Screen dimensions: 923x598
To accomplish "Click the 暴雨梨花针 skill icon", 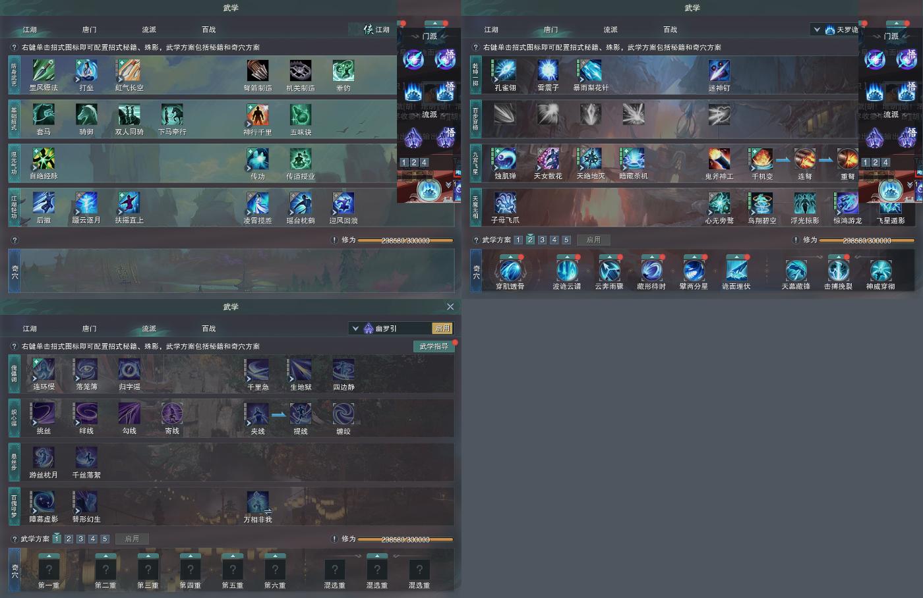I will point(591,70).
